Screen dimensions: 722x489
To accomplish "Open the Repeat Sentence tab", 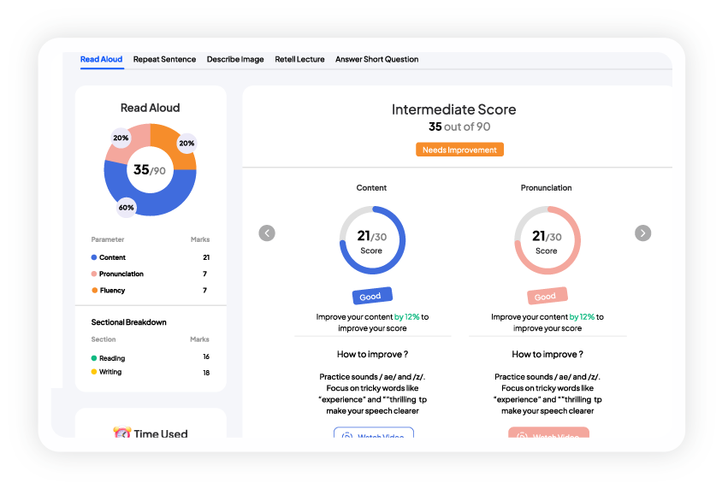I will (x=164, y=59).
